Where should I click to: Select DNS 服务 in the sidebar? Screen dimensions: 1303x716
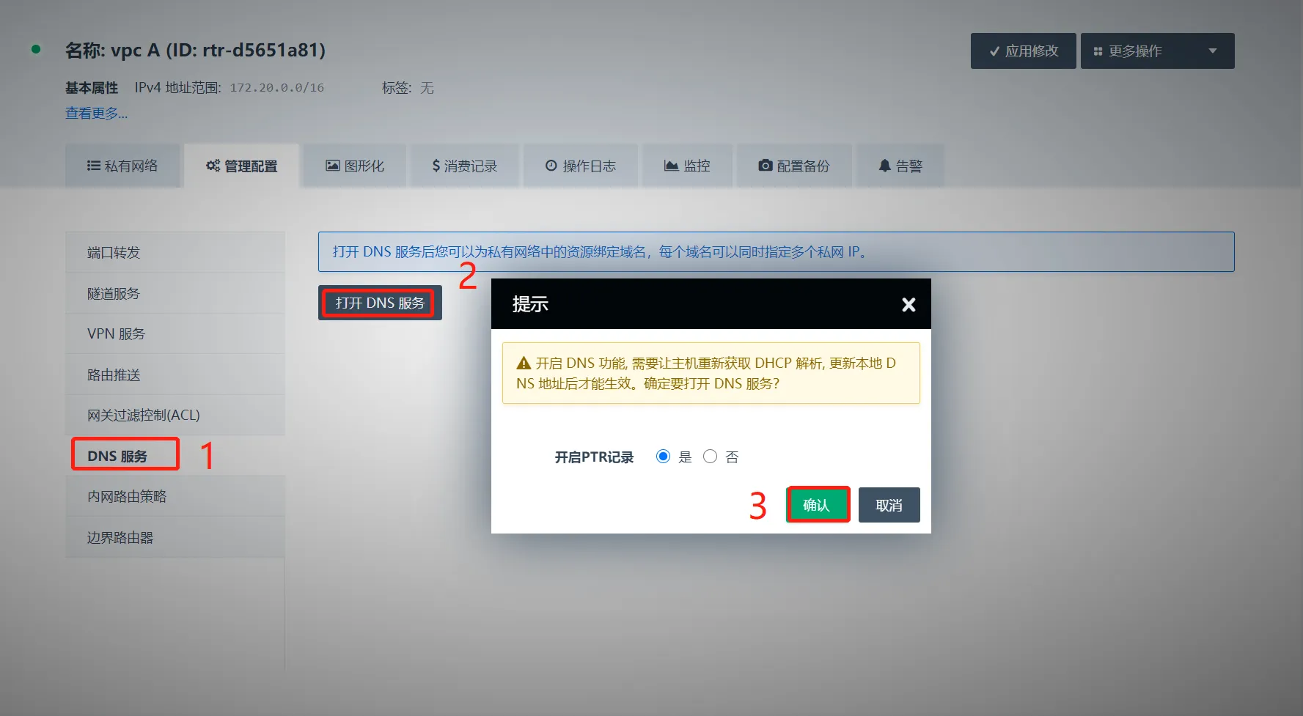(x=117, y=456)
